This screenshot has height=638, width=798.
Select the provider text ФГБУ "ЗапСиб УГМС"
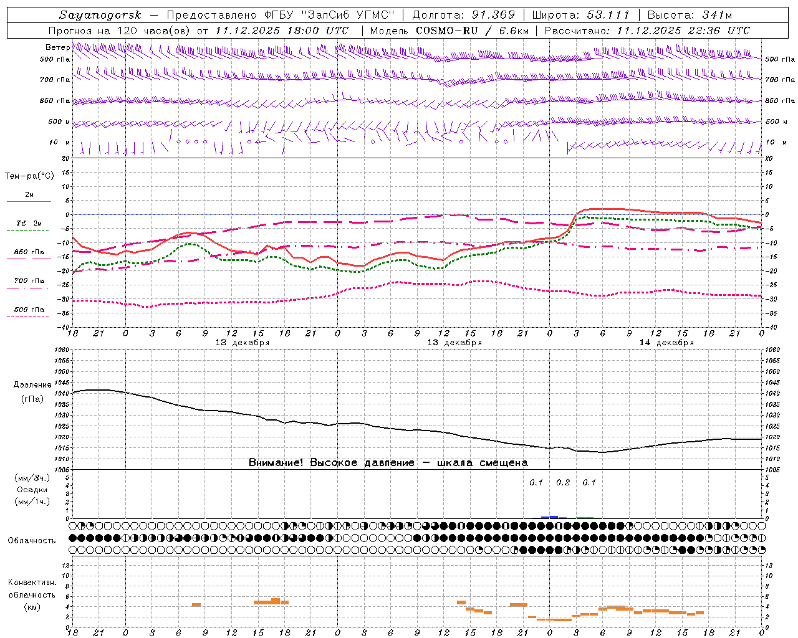(330, 15)
